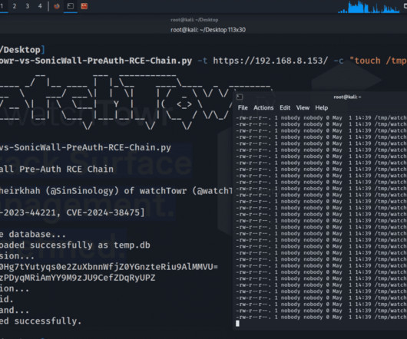Click the 'temp.db' filename

(132, 245)
